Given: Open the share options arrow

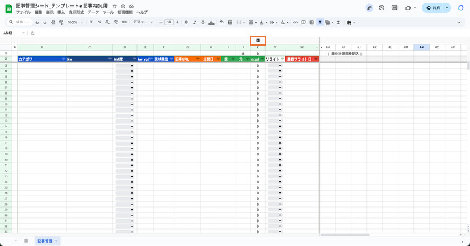Looking at the screenshot, I should (x=447, y=8).
